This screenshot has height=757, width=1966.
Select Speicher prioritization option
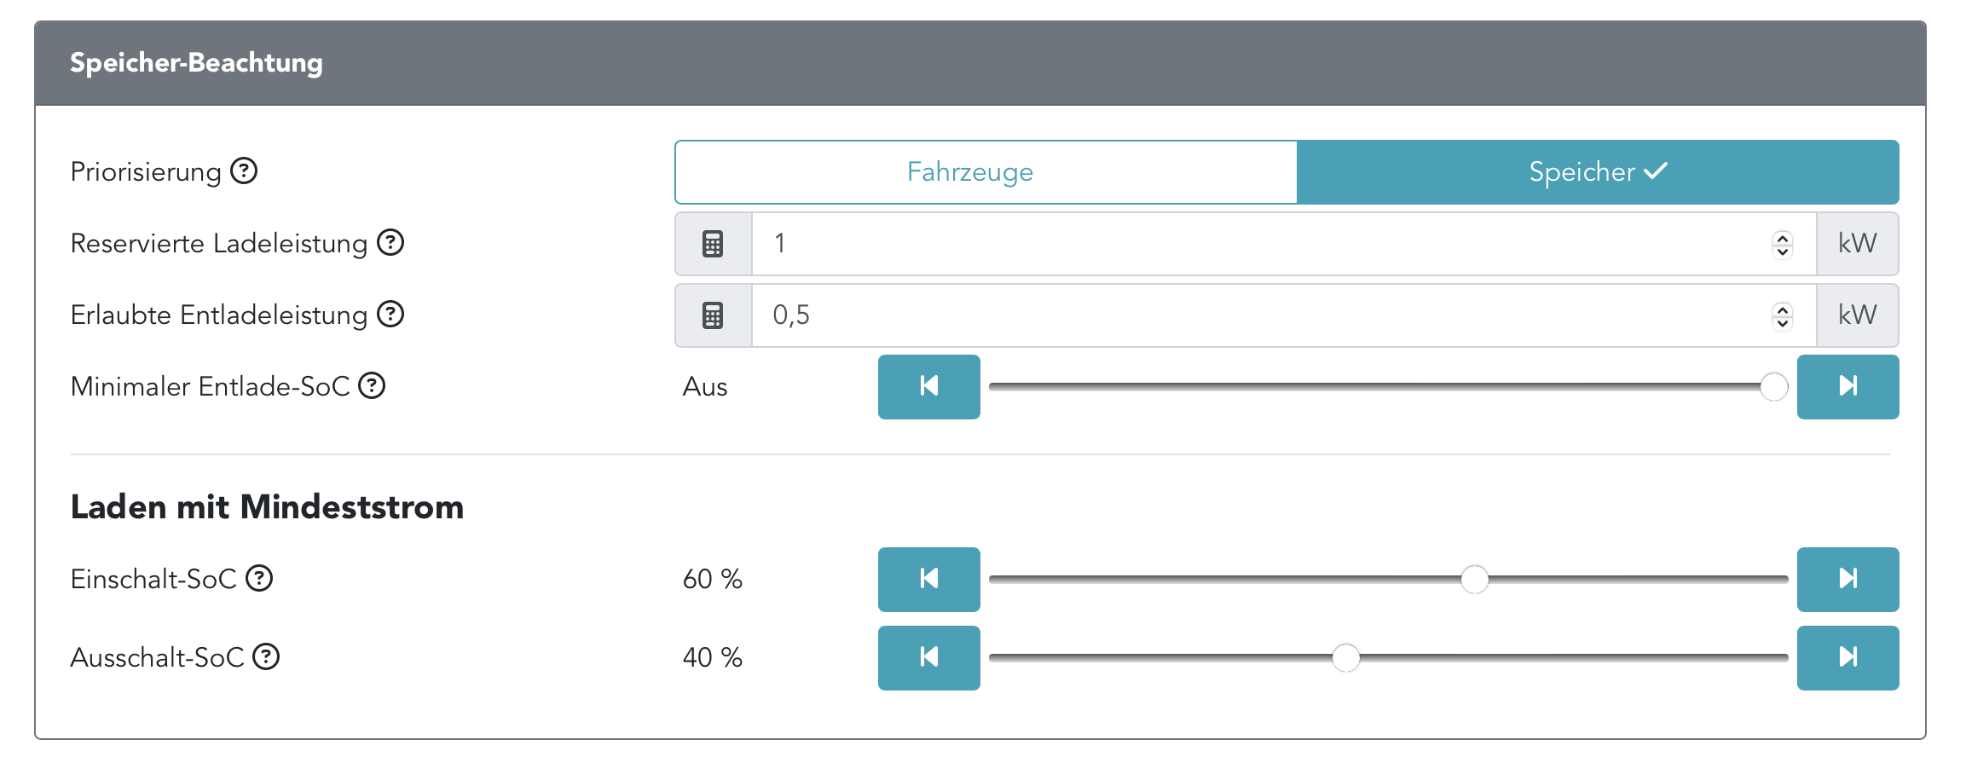coord(1598,172)
